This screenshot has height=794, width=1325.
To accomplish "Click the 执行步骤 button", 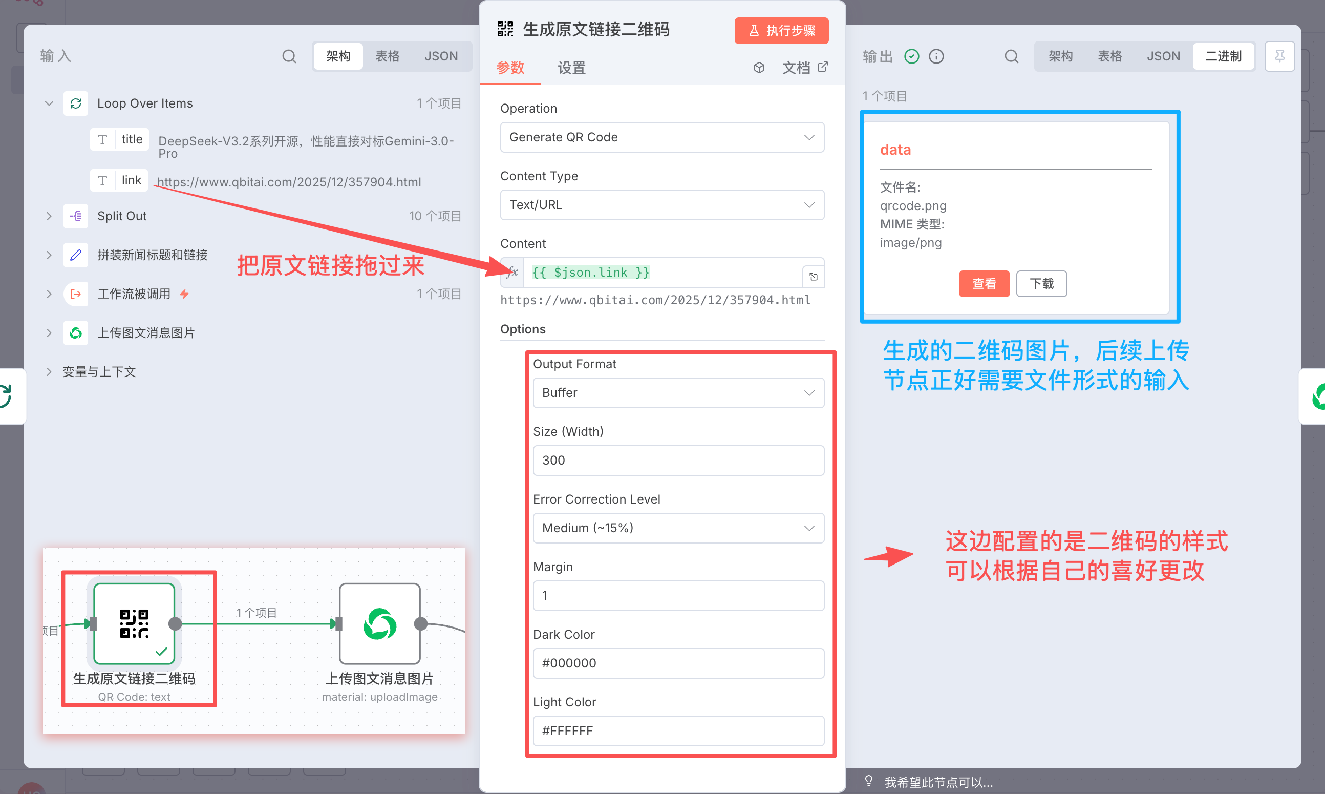I will [781, 31].
